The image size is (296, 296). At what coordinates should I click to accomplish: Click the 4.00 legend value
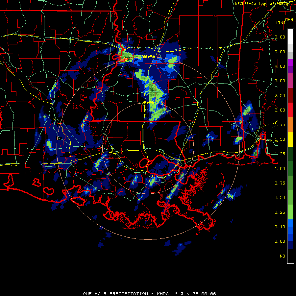coord(280,66)
